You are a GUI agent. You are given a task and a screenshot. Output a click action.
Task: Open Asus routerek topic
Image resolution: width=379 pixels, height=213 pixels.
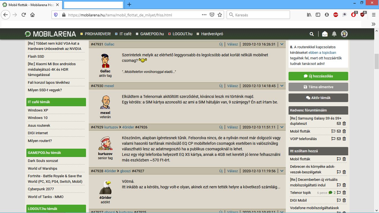point(39,125)
